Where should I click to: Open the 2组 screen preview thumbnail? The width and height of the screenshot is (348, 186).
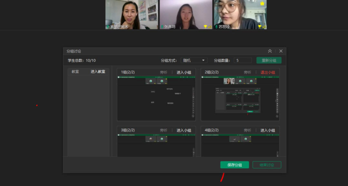pos(240,98)
